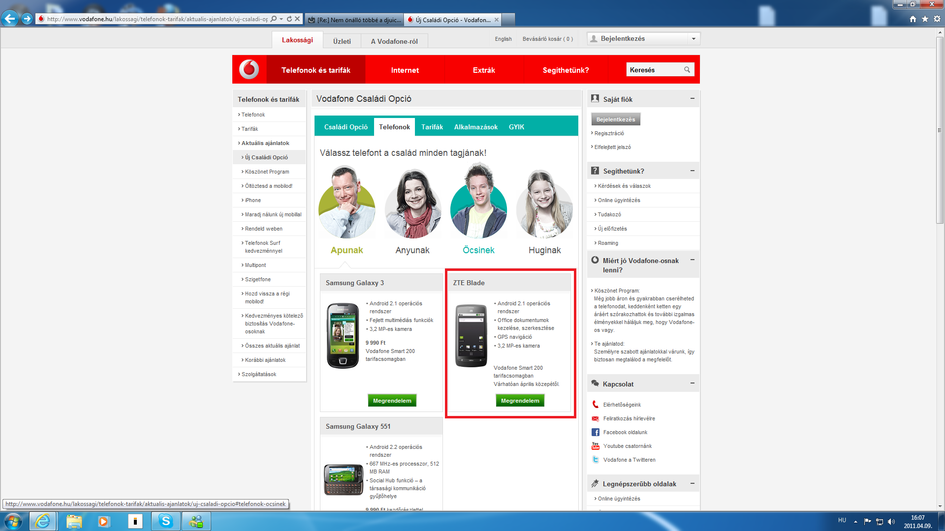Open the Roaming help link

[608, 243]
